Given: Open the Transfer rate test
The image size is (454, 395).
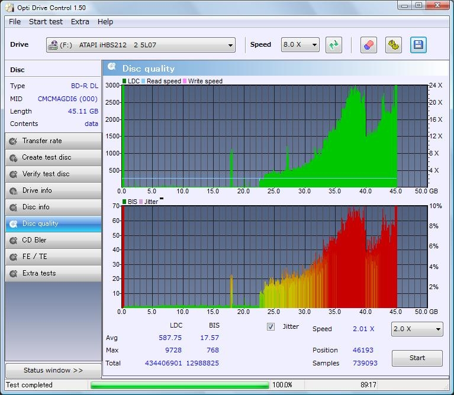Looking at the screenshot, I should [x=53, y=141].
